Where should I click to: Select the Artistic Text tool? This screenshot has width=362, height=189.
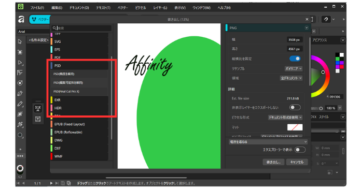pyautogui.click(x=38, y=109)
